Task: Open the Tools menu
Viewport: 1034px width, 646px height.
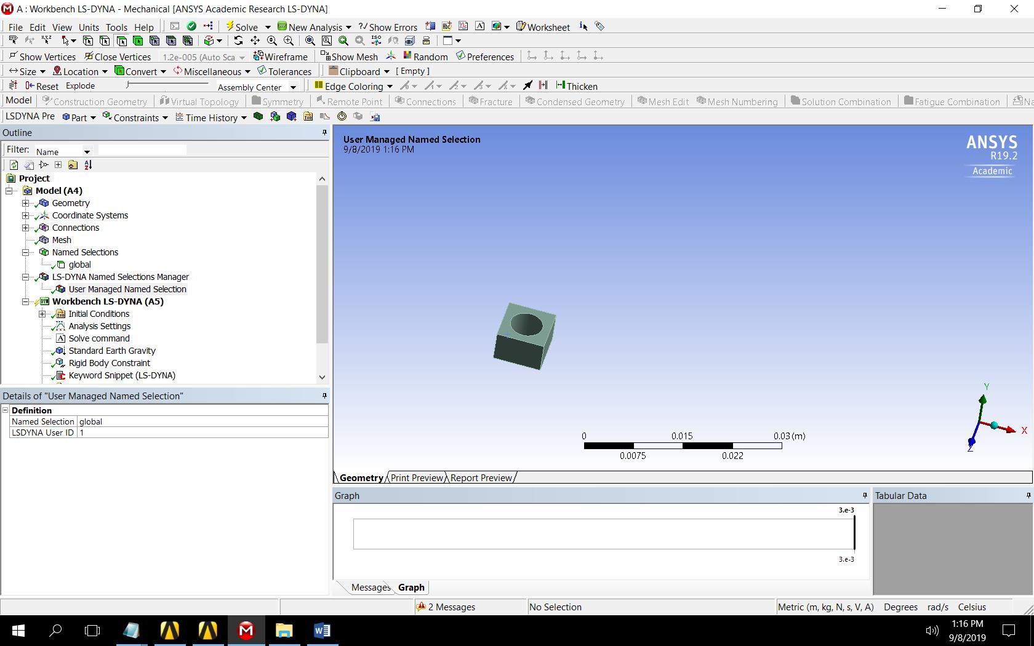Action: [x=116, y=27]
